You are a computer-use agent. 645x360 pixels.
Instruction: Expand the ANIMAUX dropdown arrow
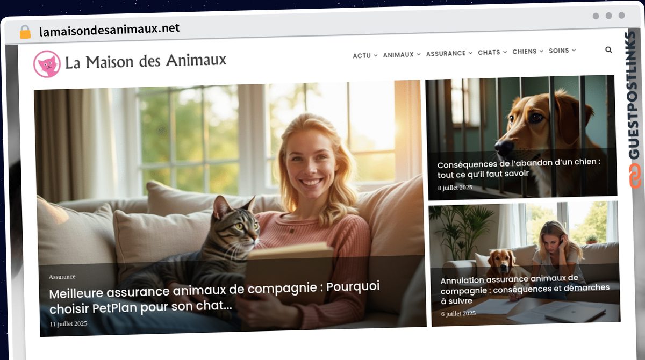[x=418, y=54]
